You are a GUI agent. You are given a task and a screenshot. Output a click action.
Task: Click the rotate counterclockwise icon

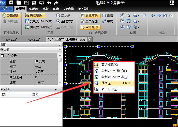click(x=122, y=15)
